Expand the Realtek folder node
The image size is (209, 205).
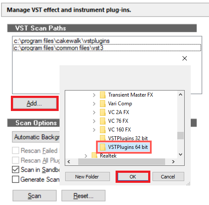pos(86,156)
